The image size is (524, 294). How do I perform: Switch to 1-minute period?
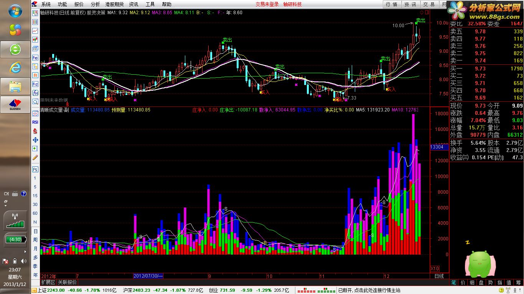pyautogui.click(x=35, y=178)
